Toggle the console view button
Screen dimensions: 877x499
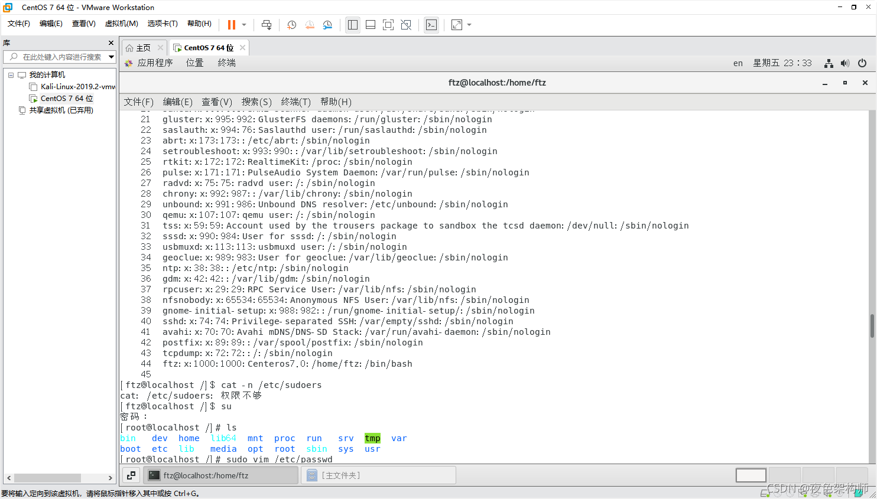(x=431, y=25)
